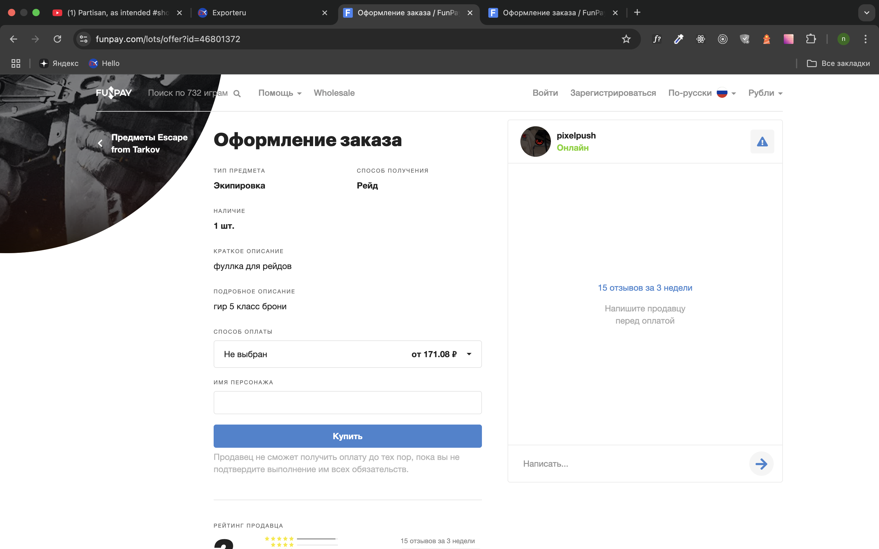Click the search magnifier icon
The width and height of the screenshot is (879, 549).
tap(237, 94)
